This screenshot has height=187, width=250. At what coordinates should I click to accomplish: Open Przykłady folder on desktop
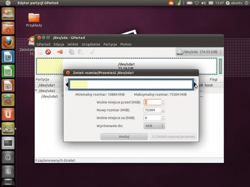click(34, 20)
